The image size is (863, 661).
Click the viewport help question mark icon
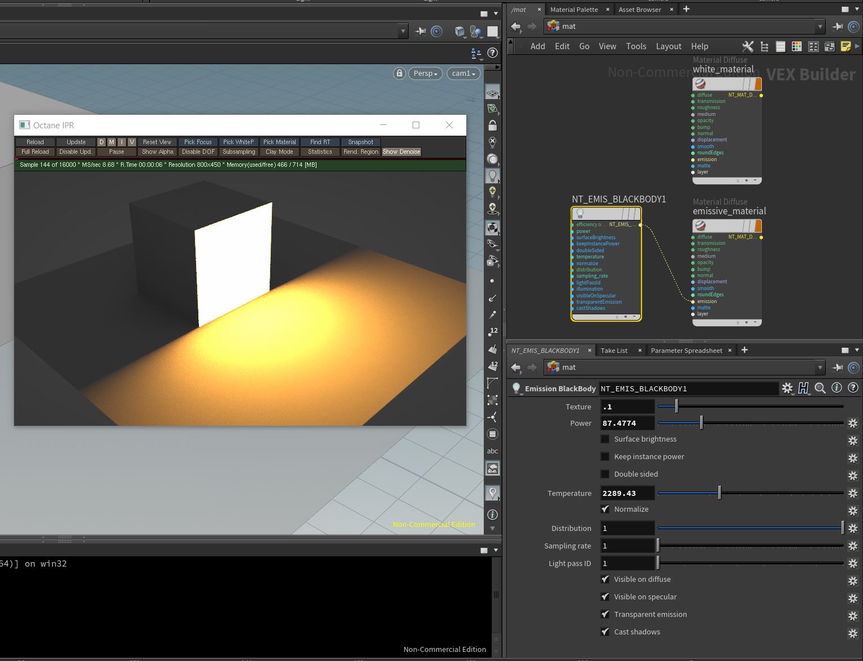pyautogui.click(x=493, y=53)
